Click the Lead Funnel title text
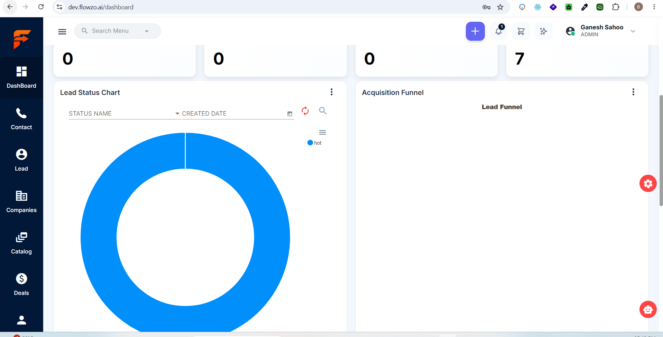663x337 pixels. pos(502,107)
